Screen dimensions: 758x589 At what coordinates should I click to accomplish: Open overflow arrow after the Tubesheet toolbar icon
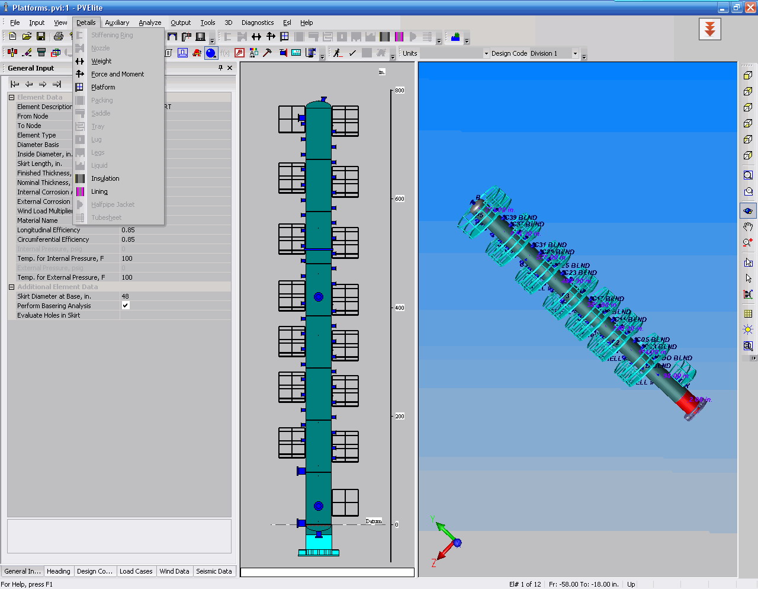click(x=439, y=40)
